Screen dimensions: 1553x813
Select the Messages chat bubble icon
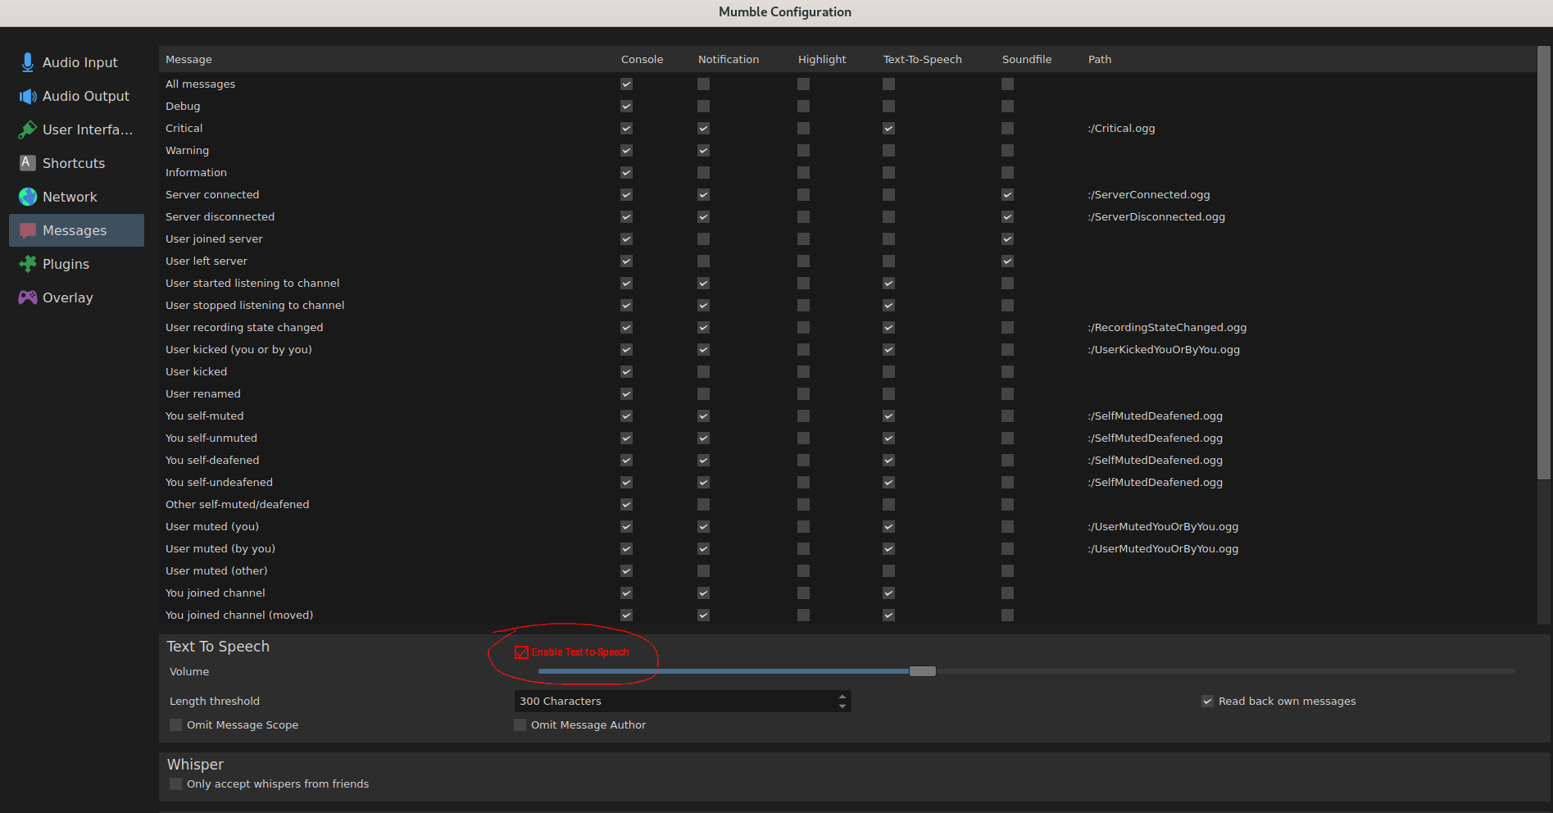(x=28, y=230)
